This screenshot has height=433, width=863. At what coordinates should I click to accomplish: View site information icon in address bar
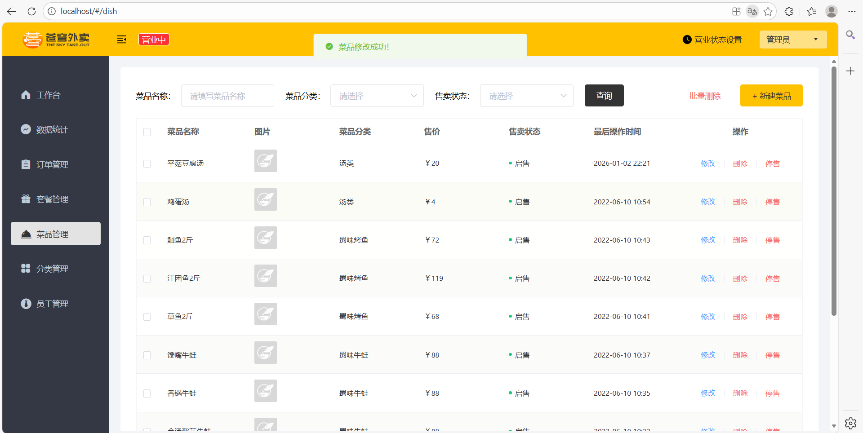(x=52, y=11)
